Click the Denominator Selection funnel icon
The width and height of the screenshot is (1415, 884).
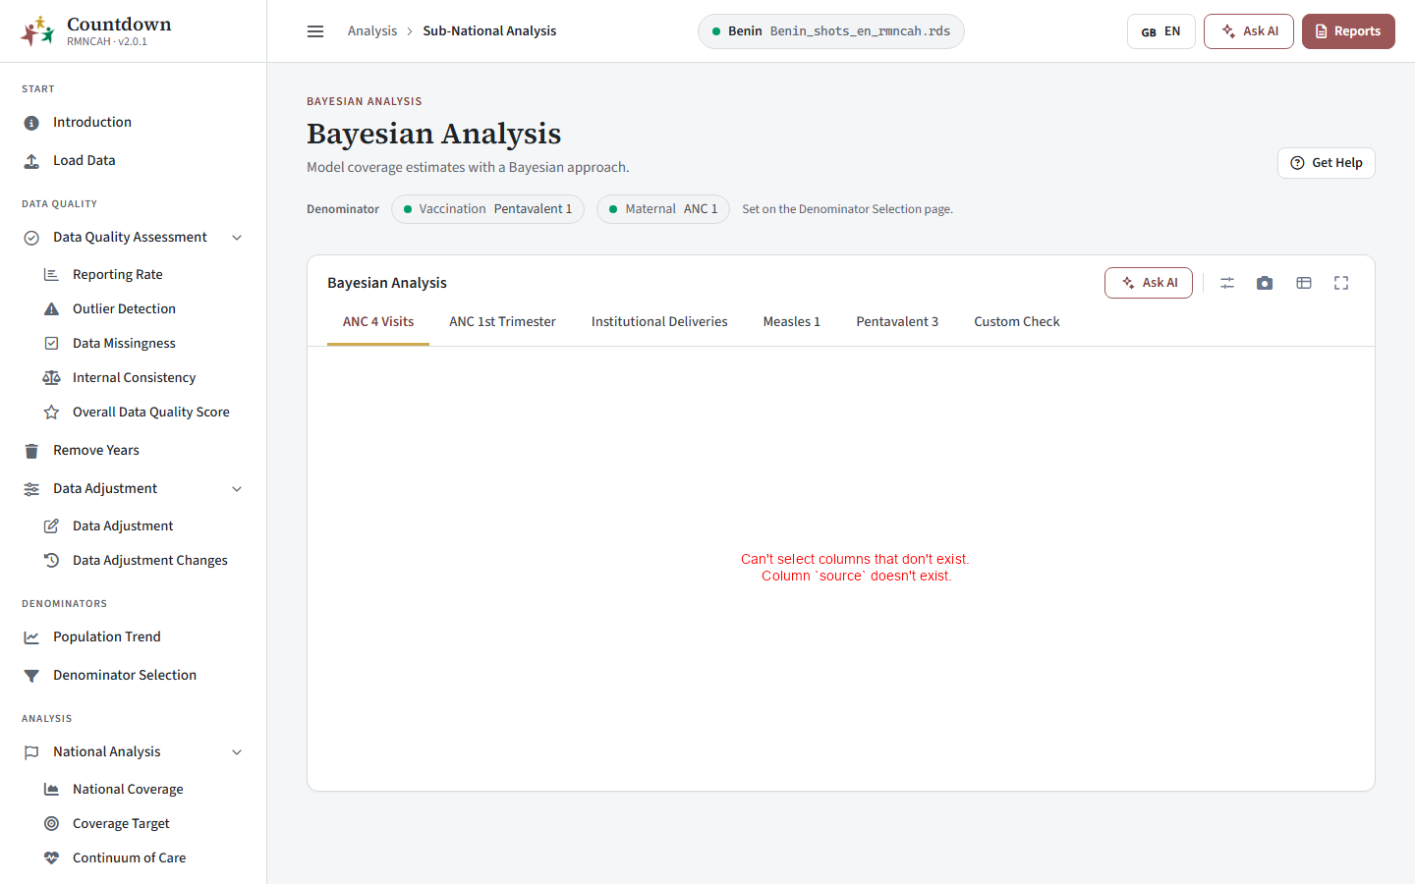tap(31, 676)
